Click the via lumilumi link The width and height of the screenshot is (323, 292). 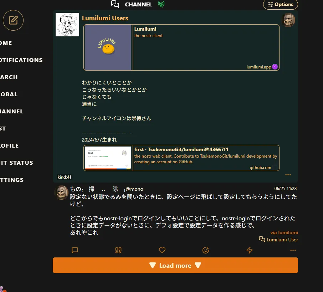284,232
